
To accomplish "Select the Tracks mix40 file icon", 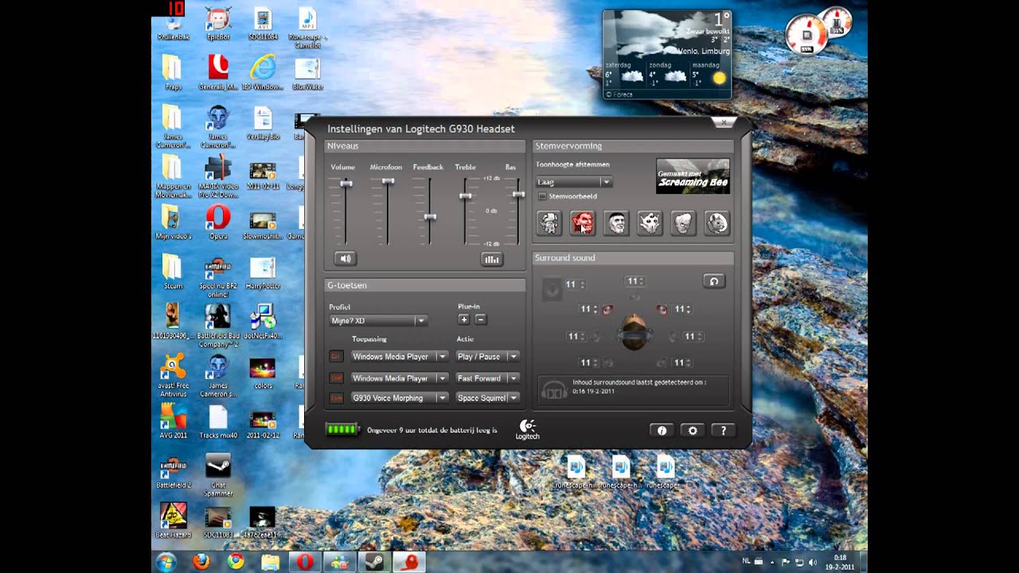I will point(218,421).
